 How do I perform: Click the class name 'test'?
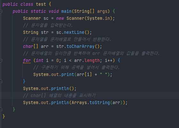click(41, 4)
